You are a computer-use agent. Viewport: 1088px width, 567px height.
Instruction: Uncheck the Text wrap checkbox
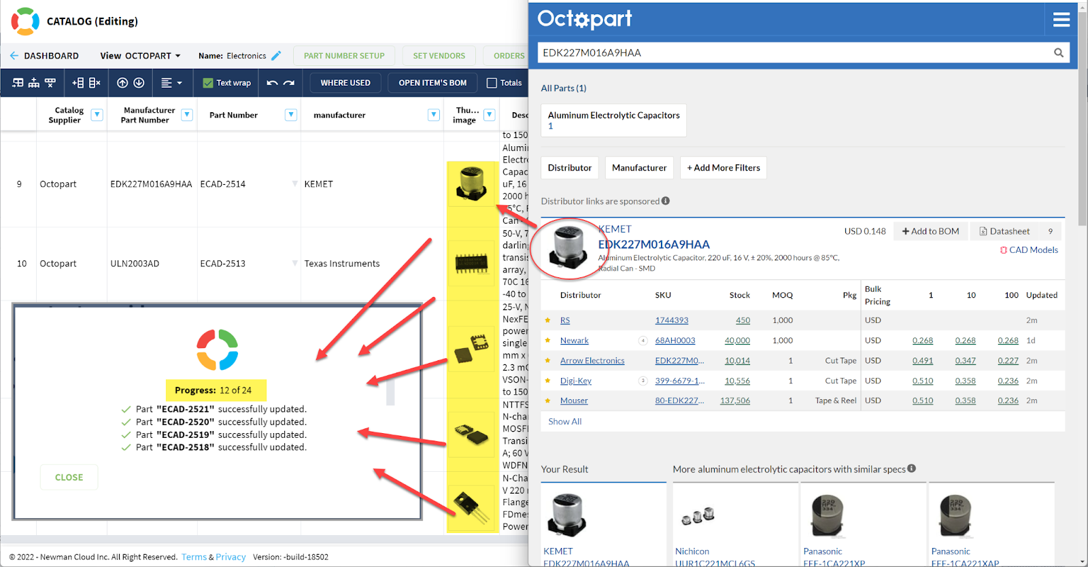coord(208,83)
